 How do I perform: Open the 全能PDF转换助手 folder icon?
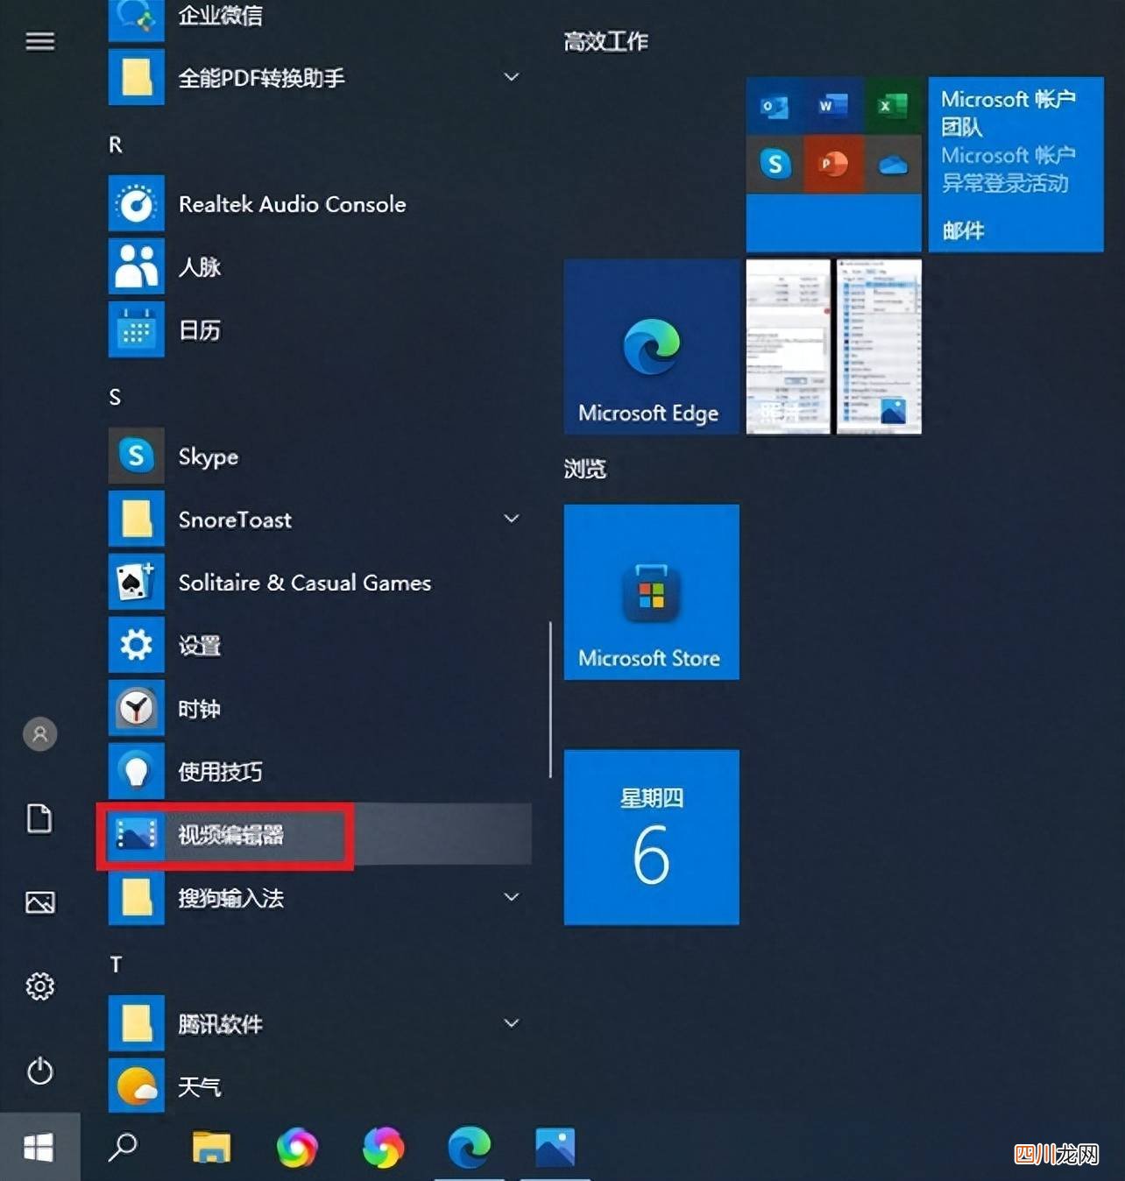pos(136,77)
